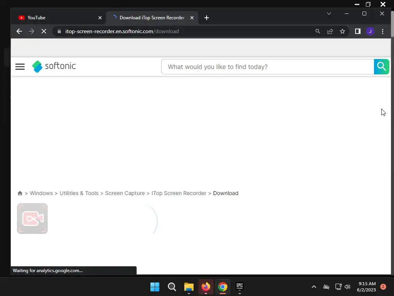The image size is (394, 296).
Task: Open notification center badge
Action: [383, 287]
